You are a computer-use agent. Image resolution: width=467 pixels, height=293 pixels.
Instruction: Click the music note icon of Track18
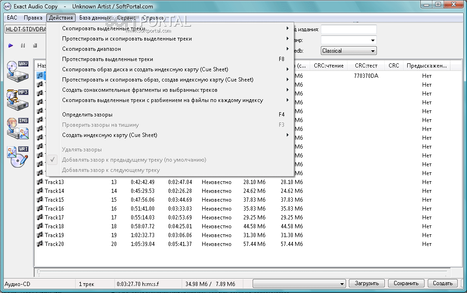click(40, 226)
